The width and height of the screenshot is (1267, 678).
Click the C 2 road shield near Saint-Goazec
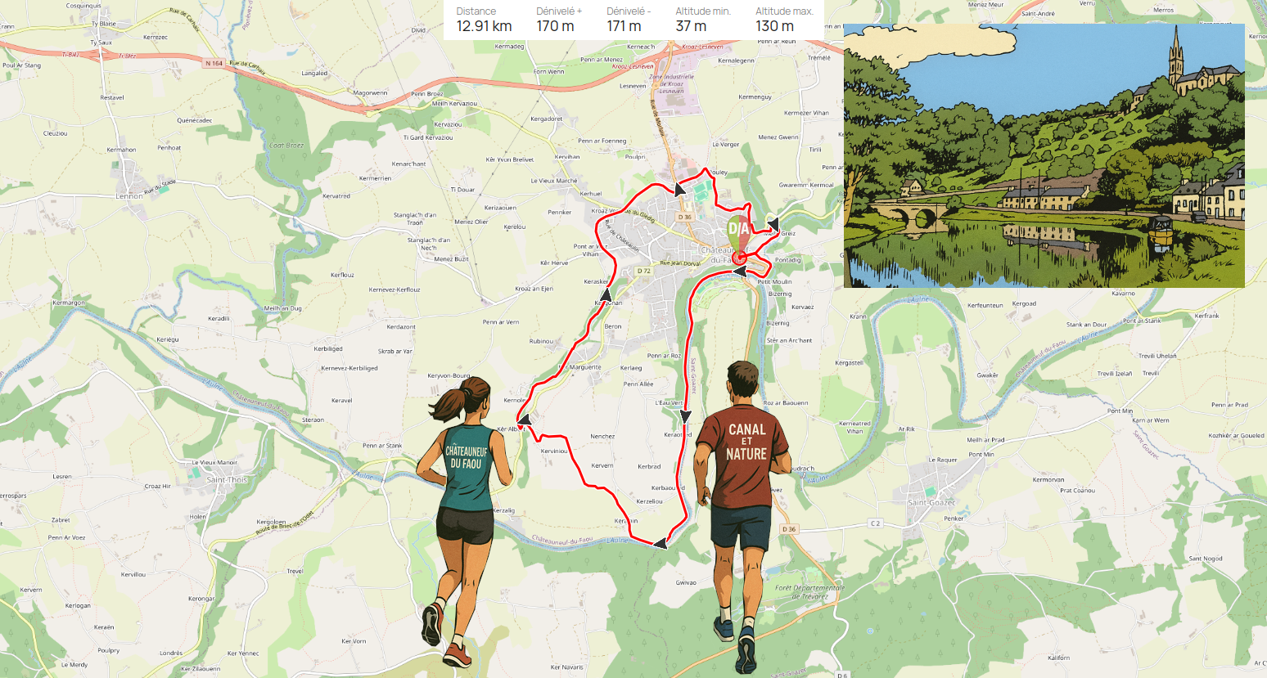pyautogui.click(x=875, y=523)
